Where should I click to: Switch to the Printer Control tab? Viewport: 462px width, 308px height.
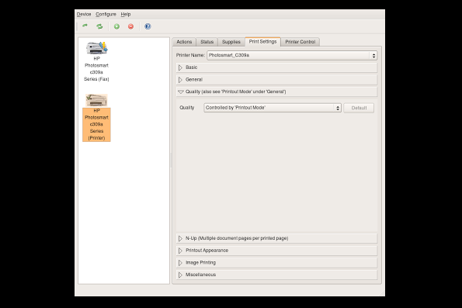(x=300, y=42)
